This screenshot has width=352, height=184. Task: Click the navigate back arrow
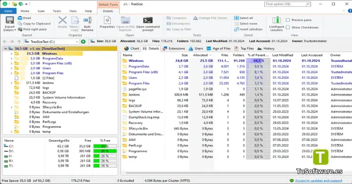(5, 42)
